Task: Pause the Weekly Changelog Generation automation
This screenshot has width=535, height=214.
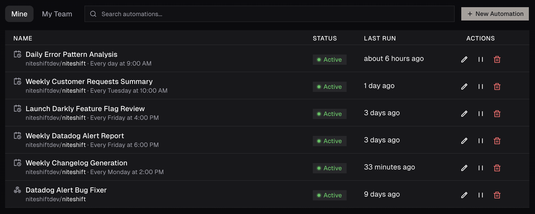Action: coord(480,168)
